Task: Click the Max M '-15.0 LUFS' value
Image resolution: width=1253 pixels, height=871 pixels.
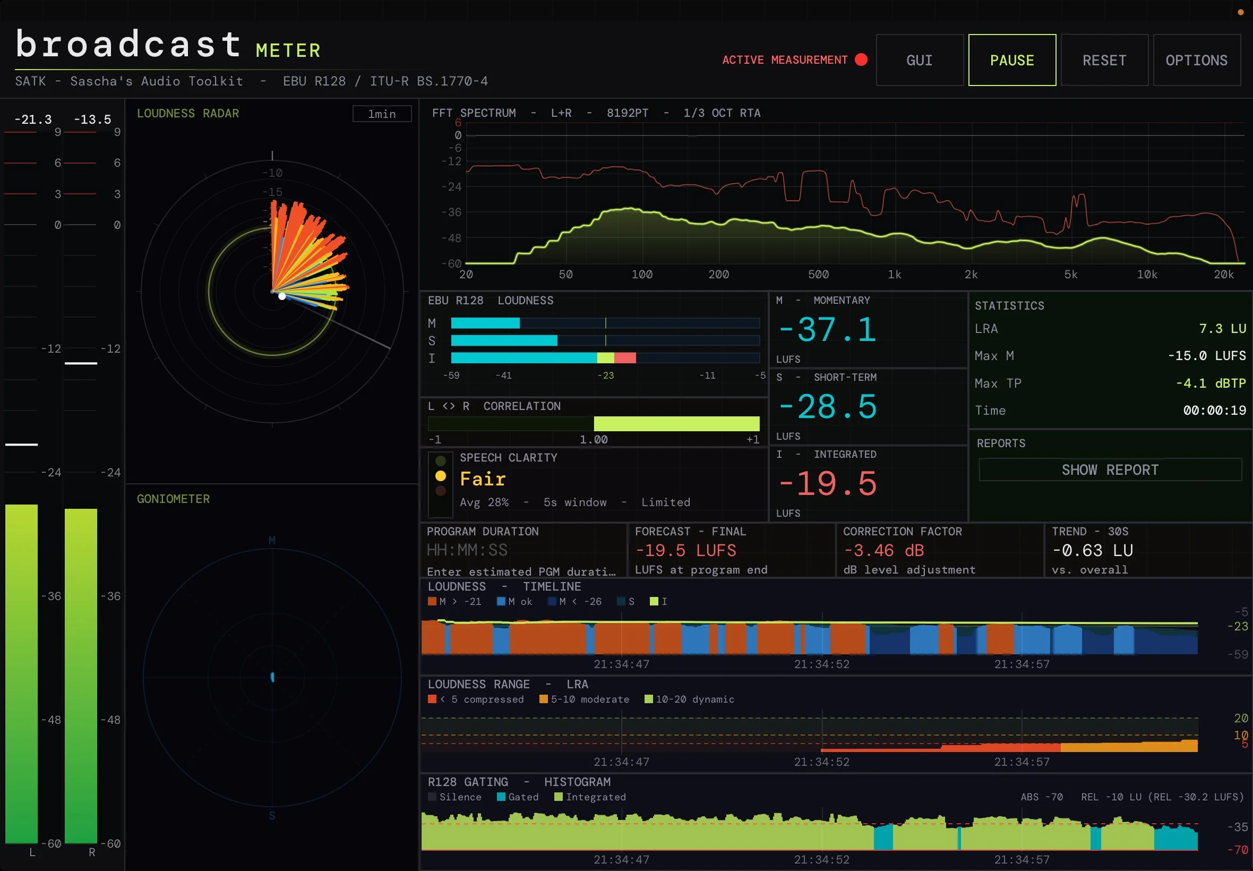Action: pos(1207,356)
